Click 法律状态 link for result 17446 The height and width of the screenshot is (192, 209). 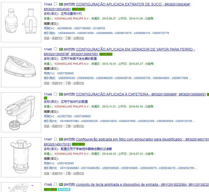pyautogui.click(x=78, y=126)
